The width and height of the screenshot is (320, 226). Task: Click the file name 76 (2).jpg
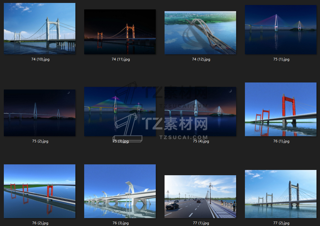coord(40,223)
